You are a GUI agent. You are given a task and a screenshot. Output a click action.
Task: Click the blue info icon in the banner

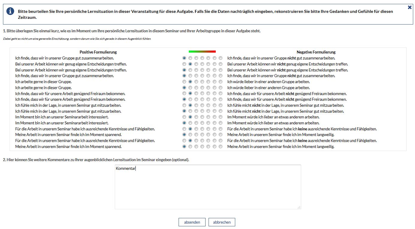tap(10, 11)
